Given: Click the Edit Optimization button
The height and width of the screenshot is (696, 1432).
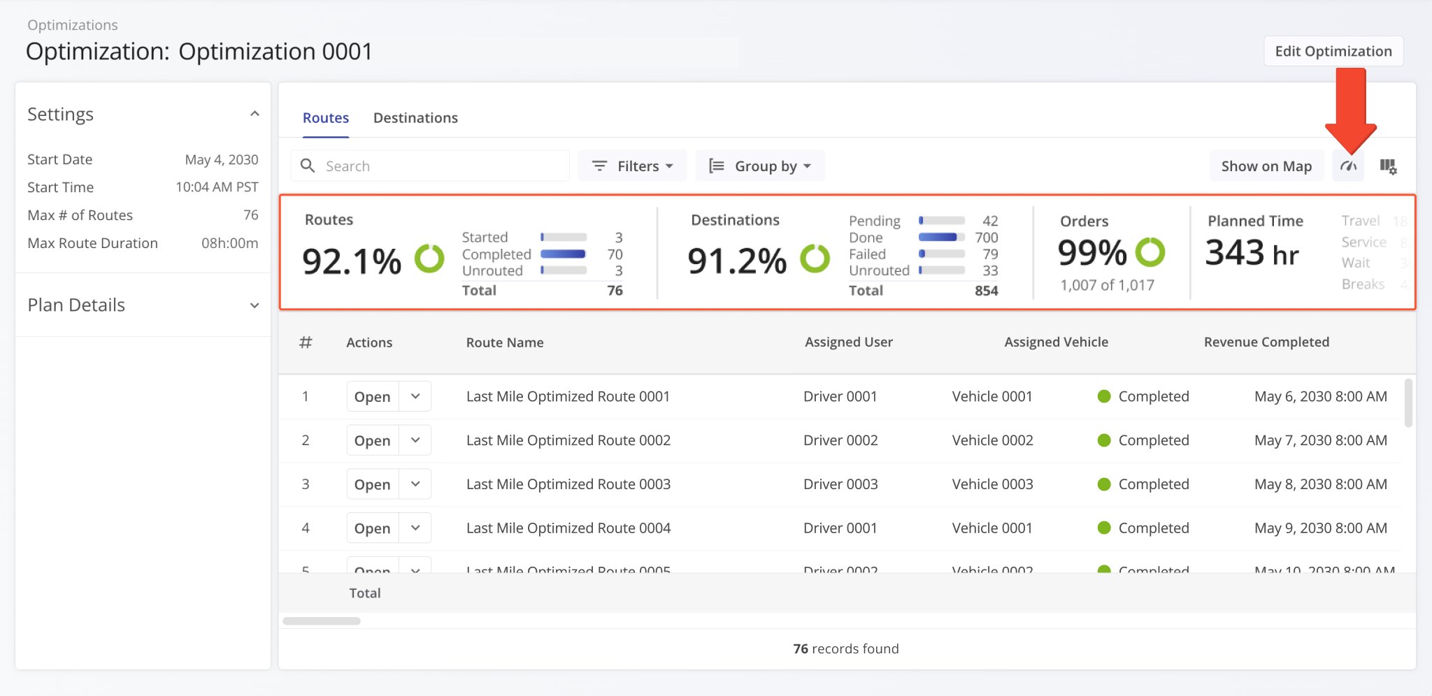Looking at the screenshot, I should [1333, 51].
